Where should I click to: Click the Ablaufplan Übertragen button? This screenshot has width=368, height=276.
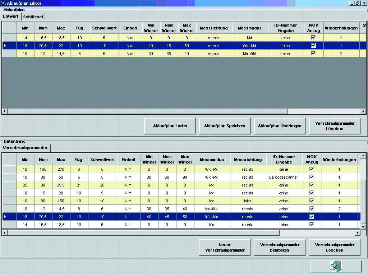[x=280, y=126]
